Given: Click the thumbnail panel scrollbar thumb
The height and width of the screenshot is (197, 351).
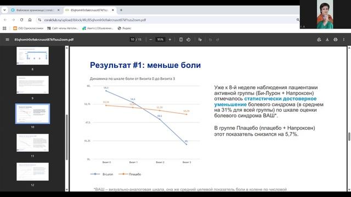Looking at the screenshot, I should point(67,137).
